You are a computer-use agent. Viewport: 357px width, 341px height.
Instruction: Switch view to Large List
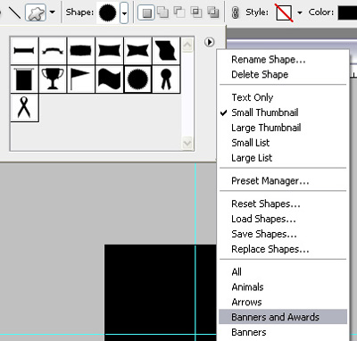[252, 158]
